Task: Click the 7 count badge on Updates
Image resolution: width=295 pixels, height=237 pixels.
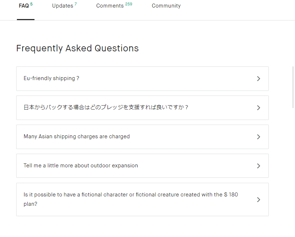Action: click(x=75, y=4)
